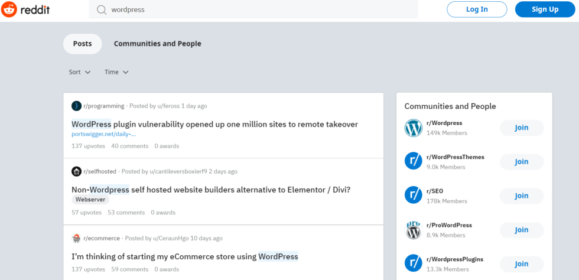The width and height of the screenshot is (579, 280).
Task: Switch to the Posts tab
Action: [82, 44]
